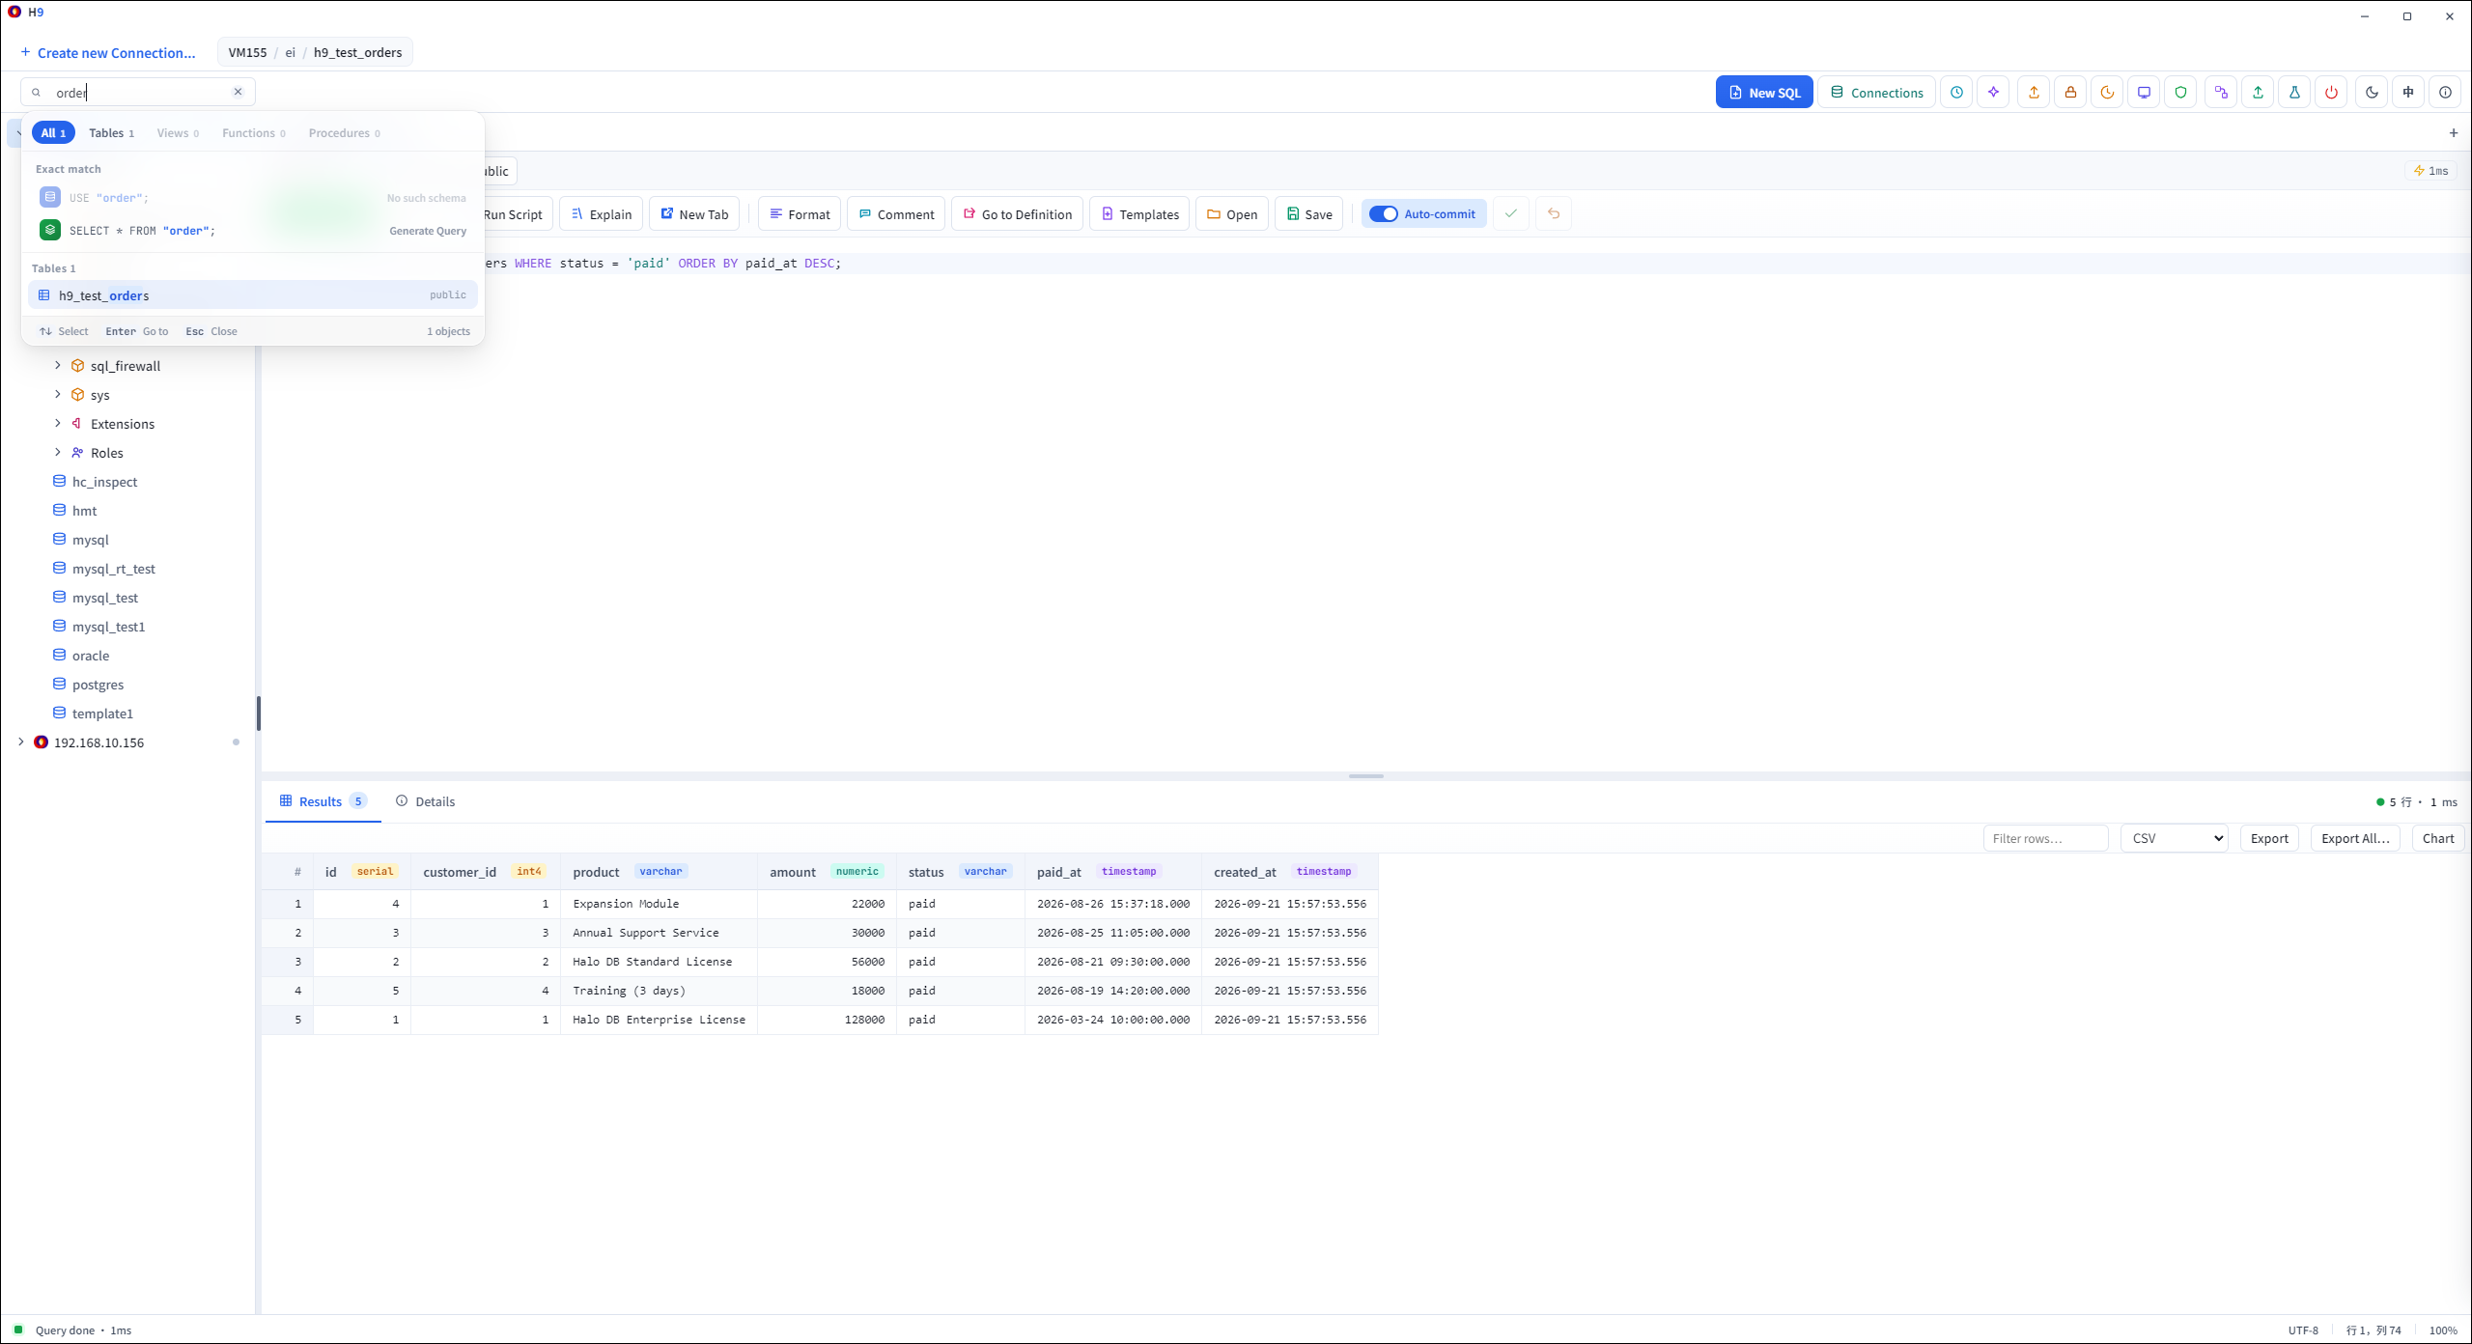Clear the search field with the X
The image size is (2472, 1344).
point(238,92)
